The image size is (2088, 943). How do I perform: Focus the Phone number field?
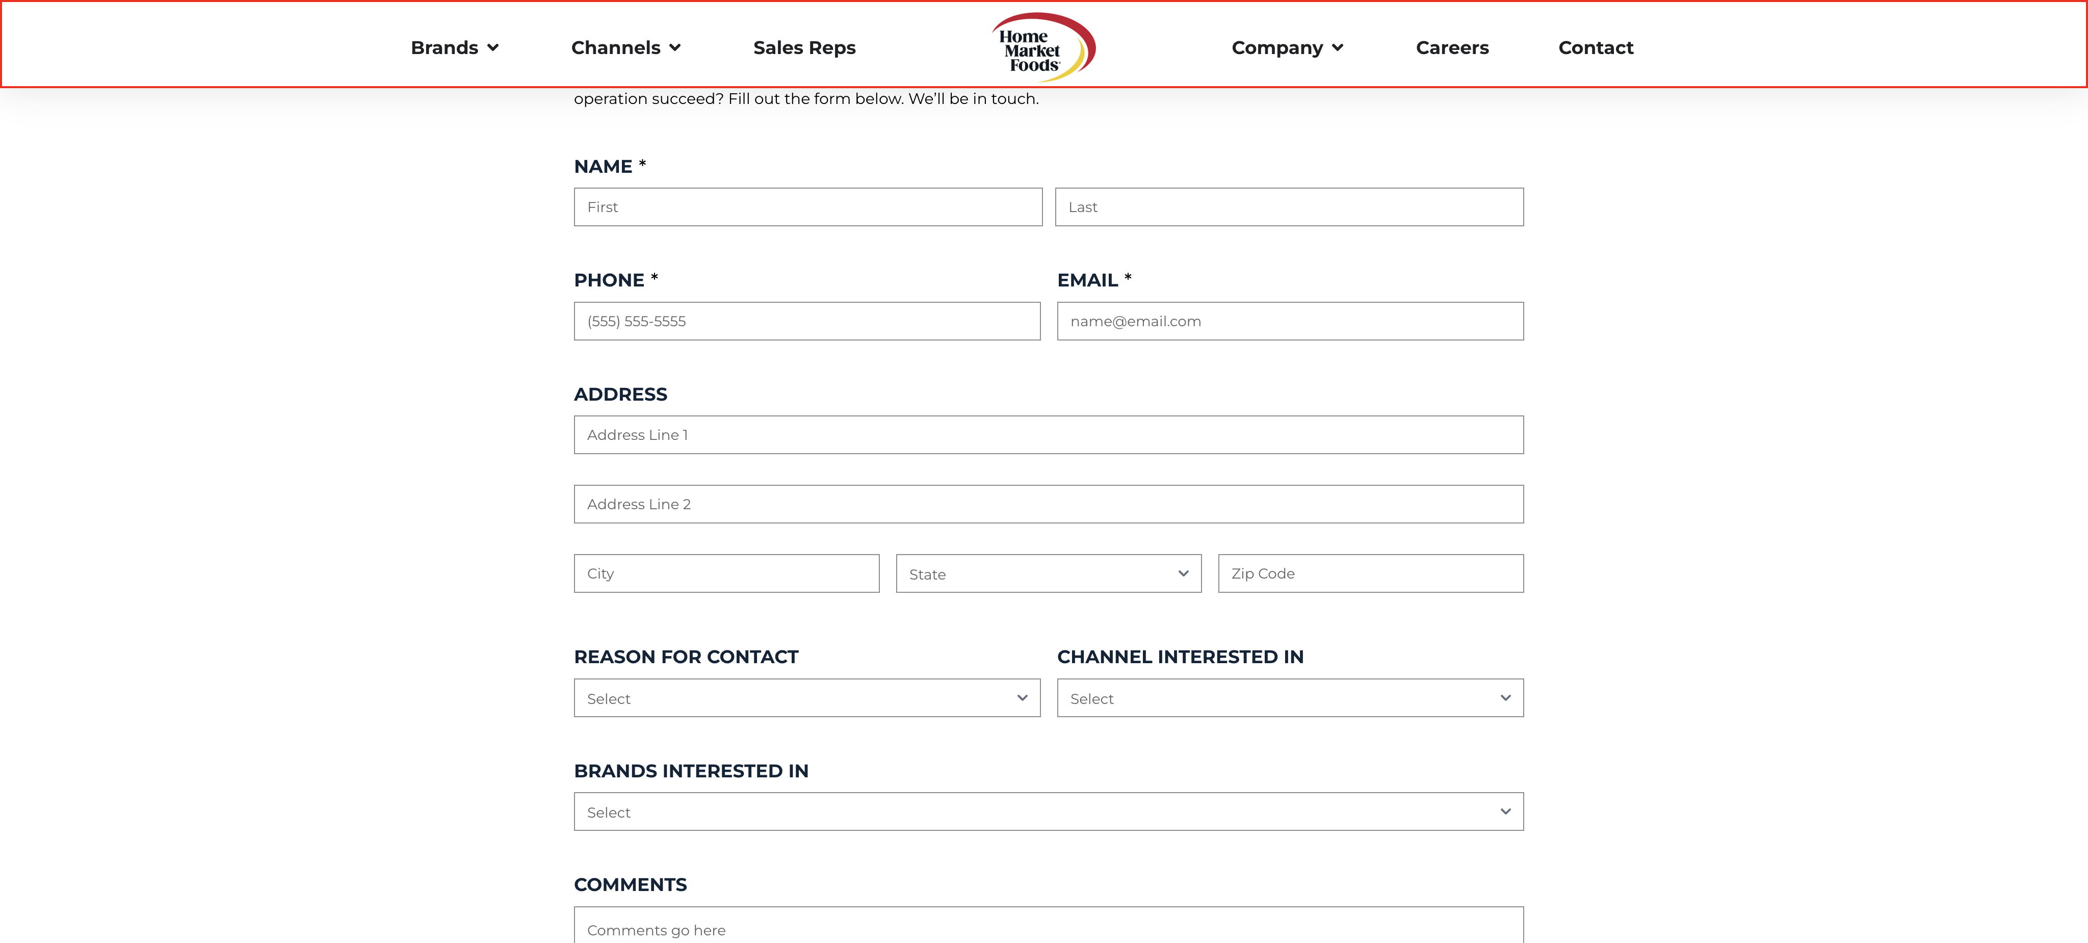click(x=806, y=321)
